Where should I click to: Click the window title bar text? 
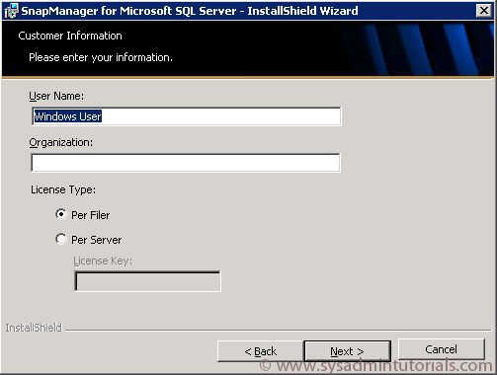(x=190, y=11)
